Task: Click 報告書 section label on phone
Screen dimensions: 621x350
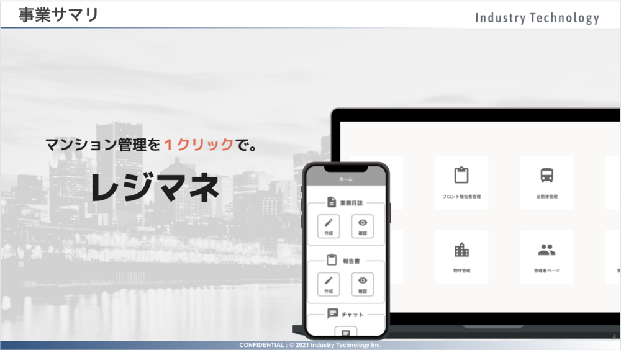Action: pos(351,261)
